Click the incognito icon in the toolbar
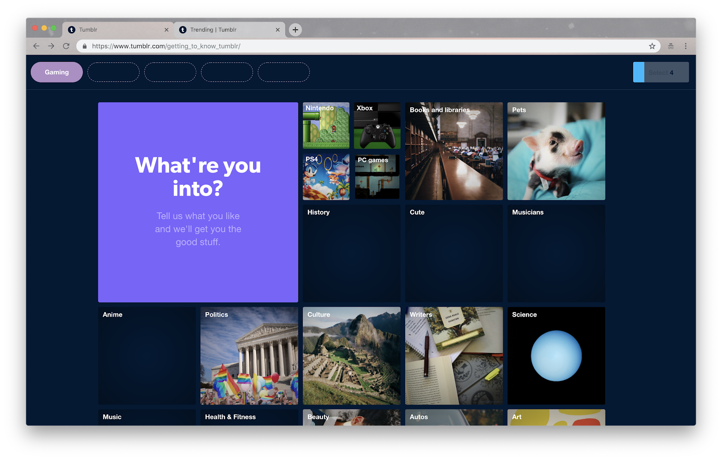 [671, 46]
